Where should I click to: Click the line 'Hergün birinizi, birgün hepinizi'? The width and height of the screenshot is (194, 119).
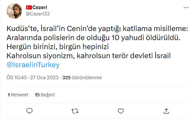pyautogui.click(x=58, y=47)
